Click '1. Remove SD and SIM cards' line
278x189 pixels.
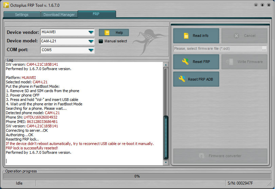point(42,91)
